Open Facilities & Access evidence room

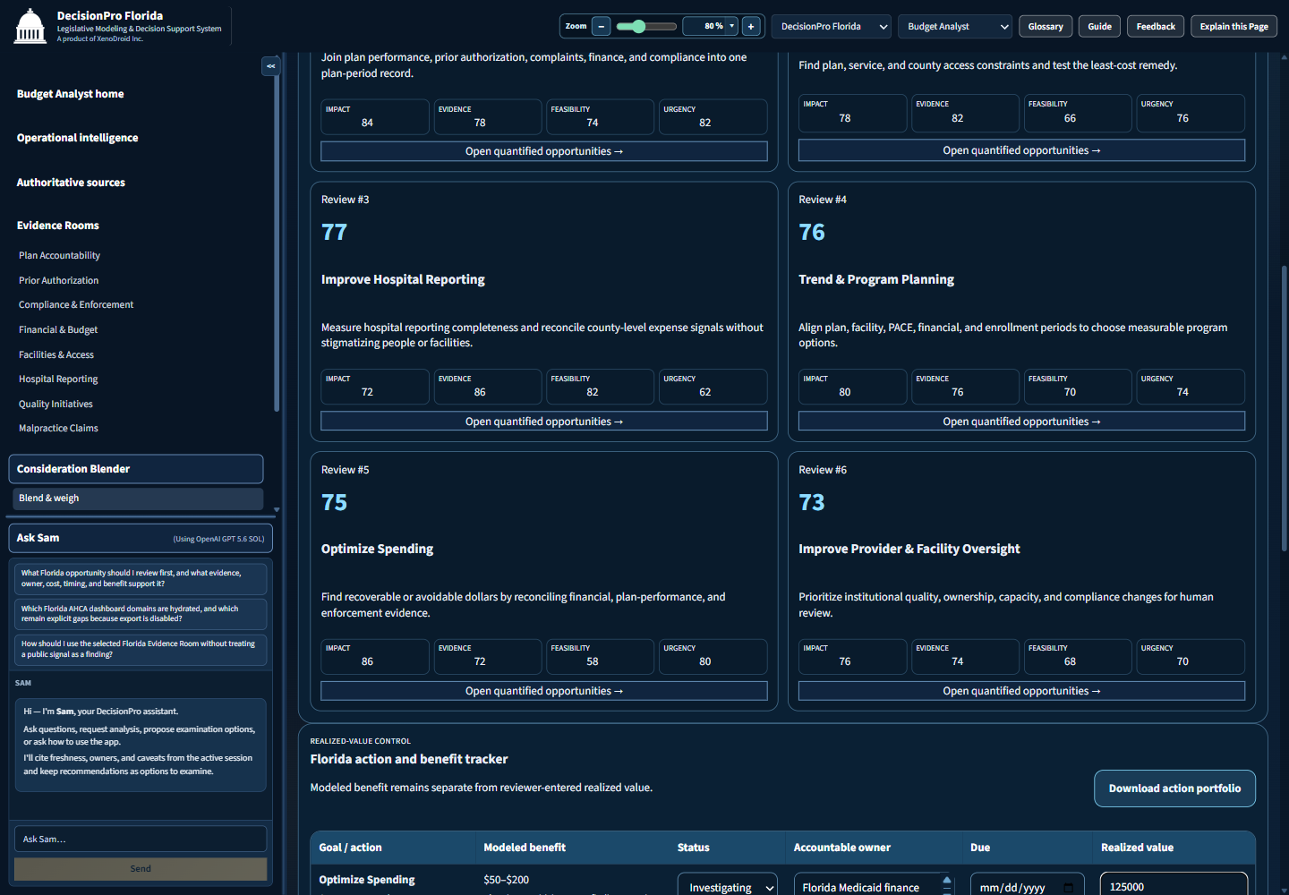[x=56, y=355]
